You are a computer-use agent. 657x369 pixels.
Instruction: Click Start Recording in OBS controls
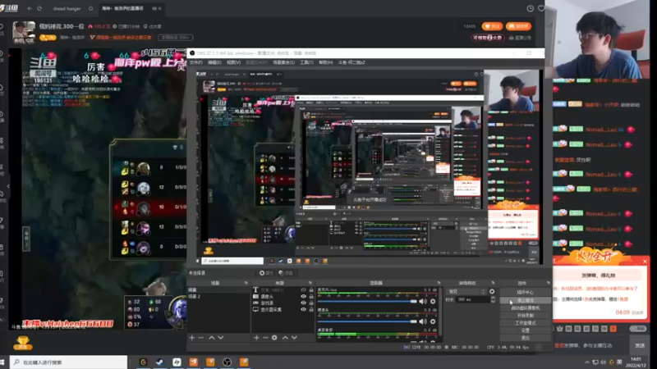click(525, 316)
